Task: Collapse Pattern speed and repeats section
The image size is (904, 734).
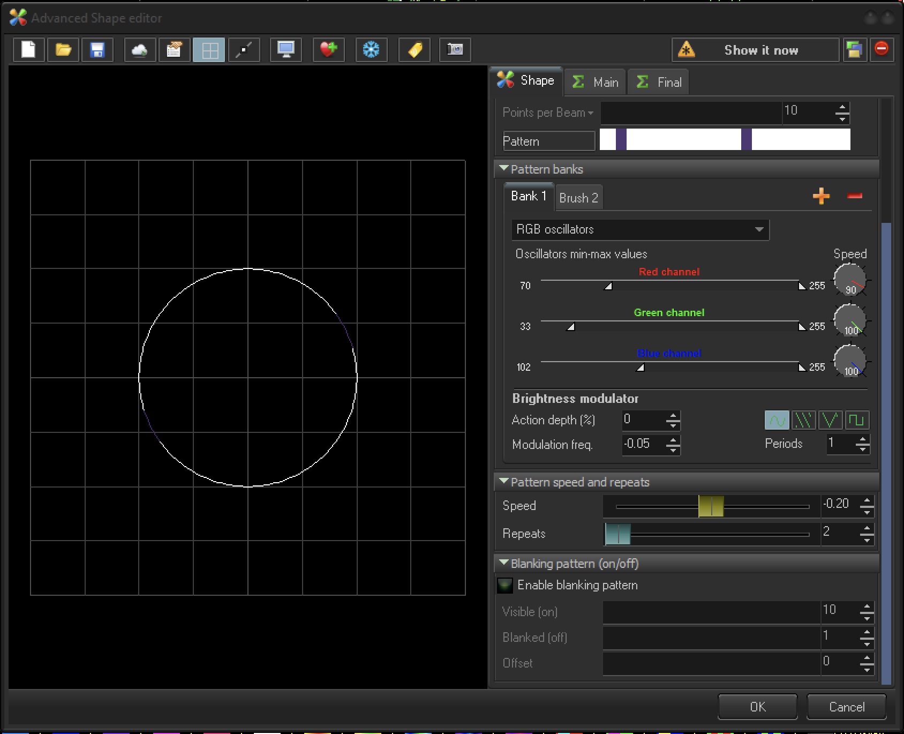Action: coord(503,482)
